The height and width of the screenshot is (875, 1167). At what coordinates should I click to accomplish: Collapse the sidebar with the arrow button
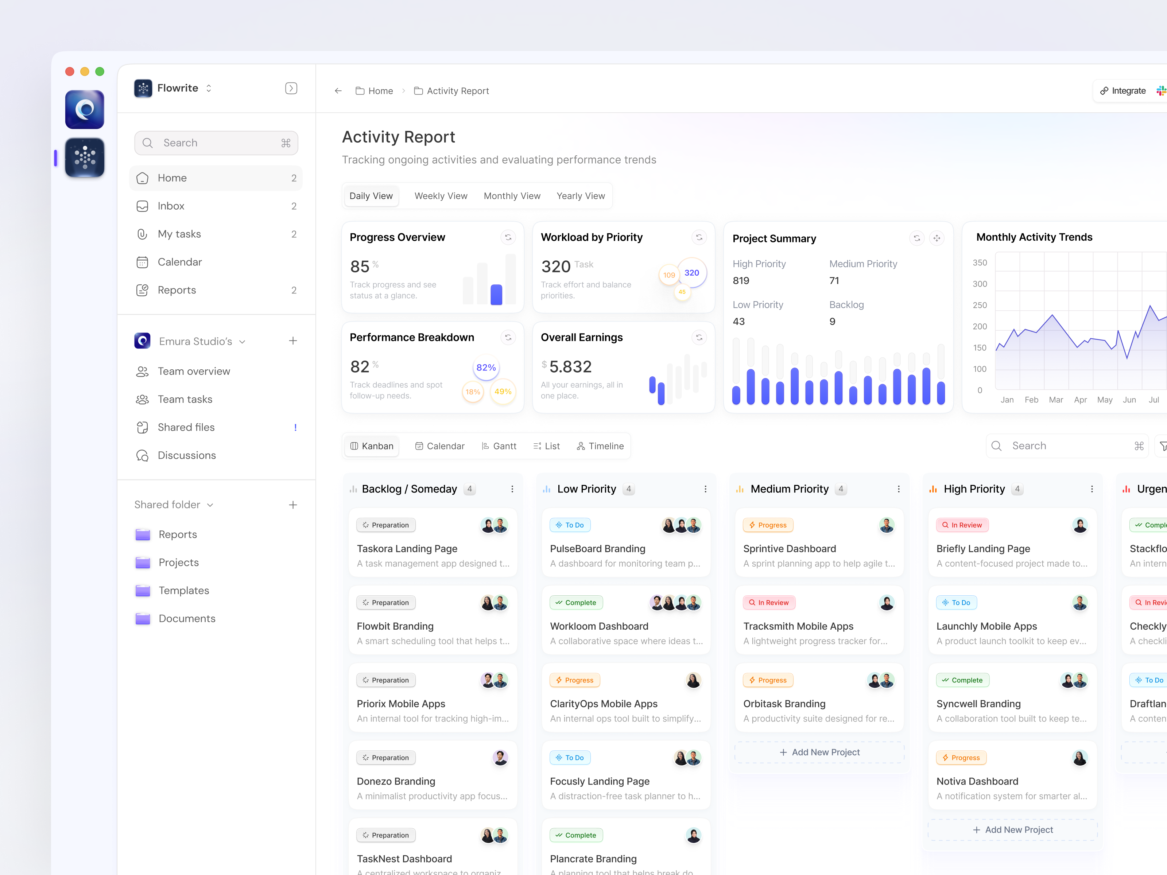(x=291, y=88)
